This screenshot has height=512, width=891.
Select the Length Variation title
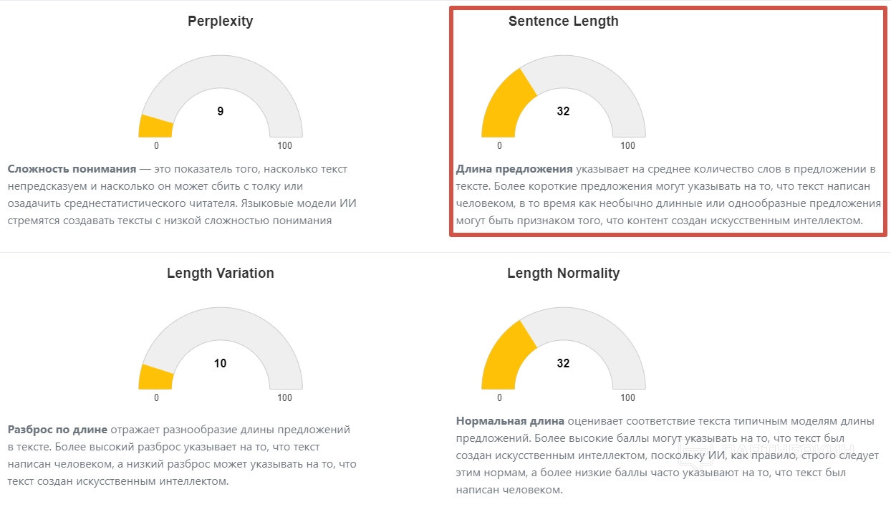point(220,273)
